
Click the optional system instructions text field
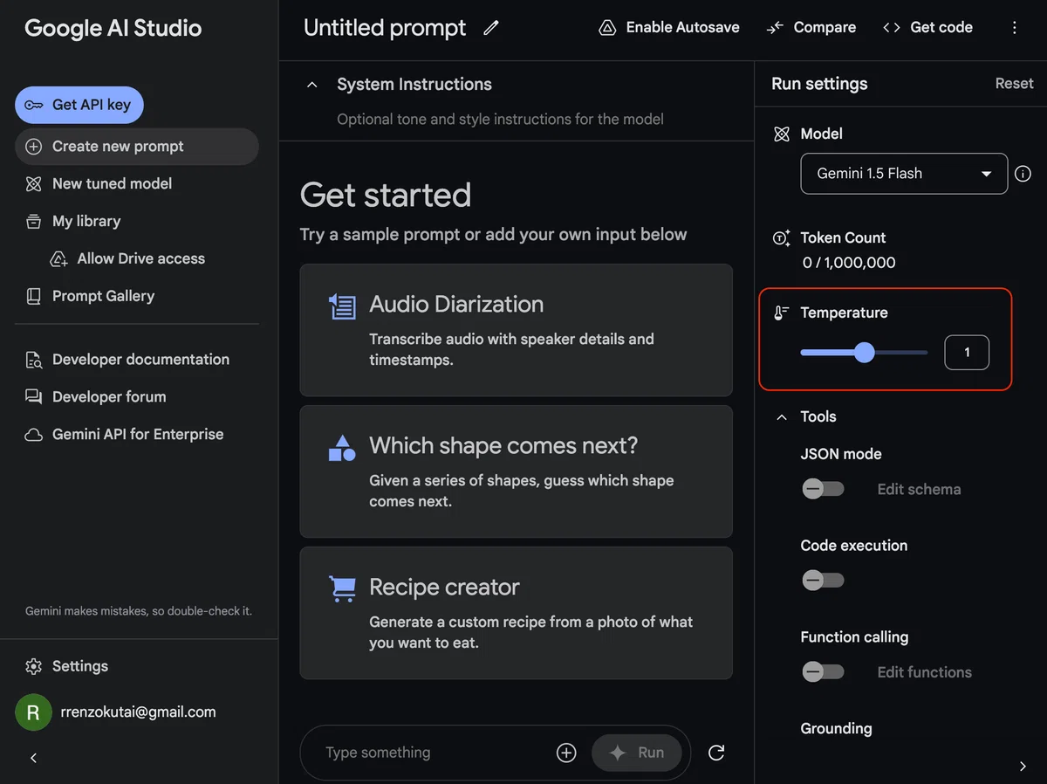pos(500,120)
